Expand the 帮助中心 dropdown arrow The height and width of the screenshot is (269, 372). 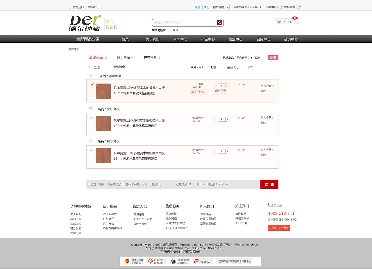coord(280,7)
